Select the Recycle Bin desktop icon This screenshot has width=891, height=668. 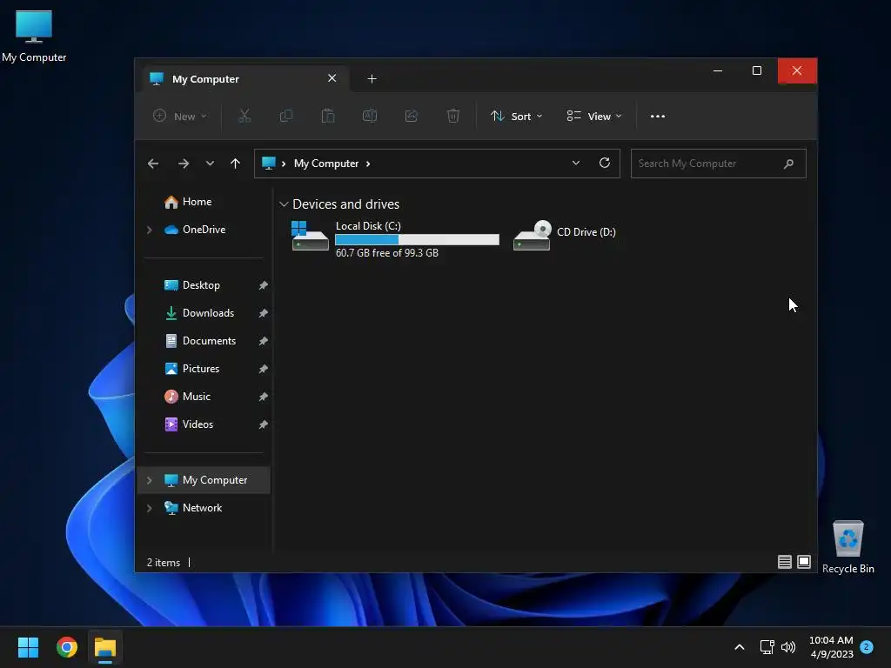click(847, 547)
